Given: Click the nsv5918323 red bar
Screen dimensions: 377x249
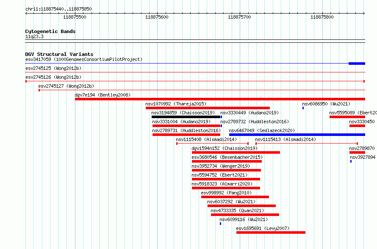Looking at the screenshot, I should (x=226, y=188).
